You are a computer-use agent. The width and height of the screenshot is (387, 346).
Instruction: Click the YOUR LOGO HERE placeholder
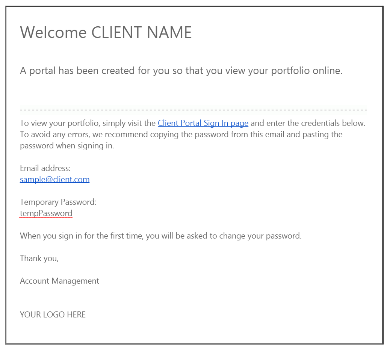coord(53,315)
